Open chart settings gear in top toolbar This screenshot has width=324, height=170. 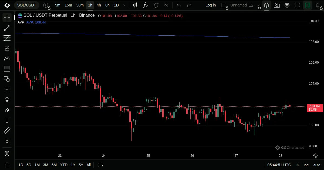(287, 5)
